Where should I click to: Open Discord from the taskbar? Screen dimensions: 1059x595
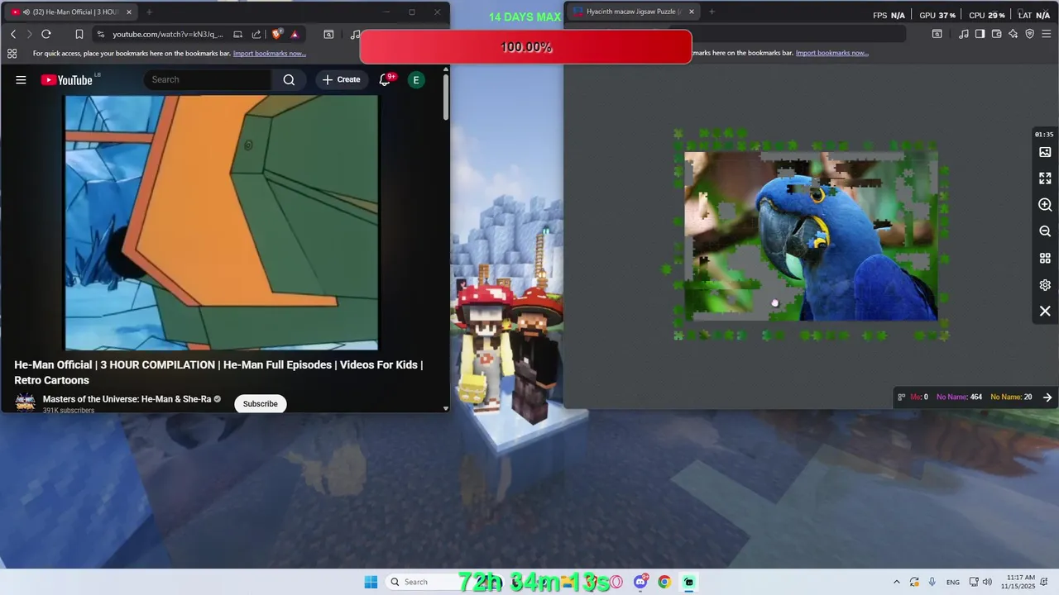[x=640, y=582]
